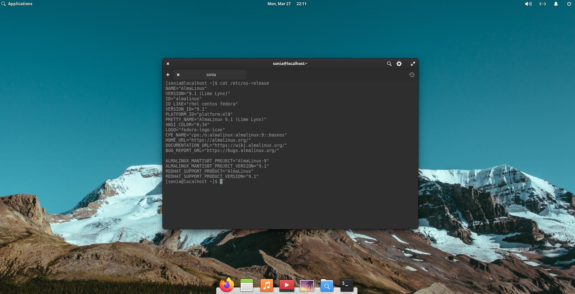Open the Videos player from the dock
575x294 pixels.
pyautogui.click(x=287, y=285)
